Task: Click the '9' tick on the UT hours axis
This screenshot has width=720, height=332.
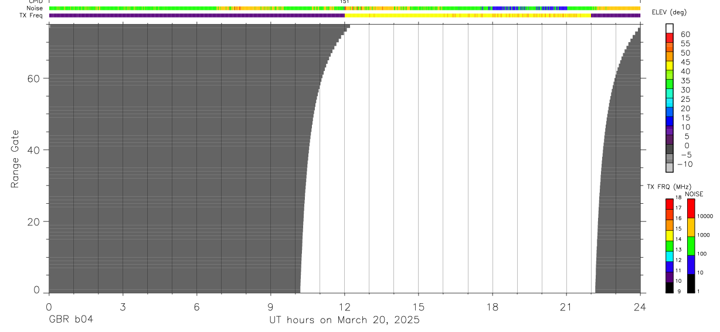Action: [270, 307]
